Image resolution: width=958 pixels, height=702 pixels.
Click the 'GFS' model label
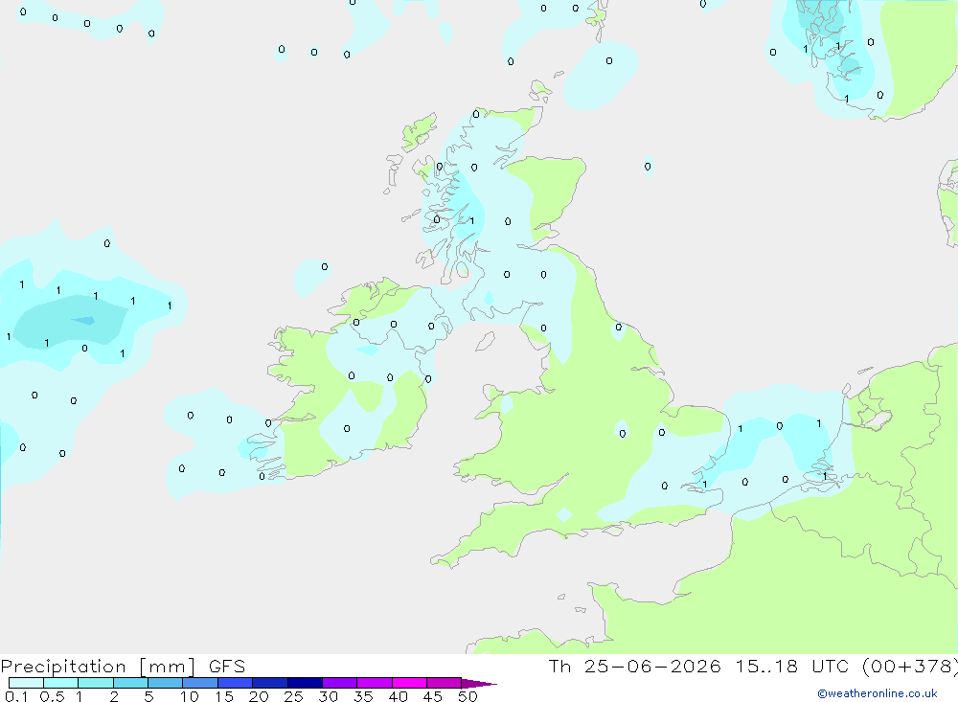[227, 667]
